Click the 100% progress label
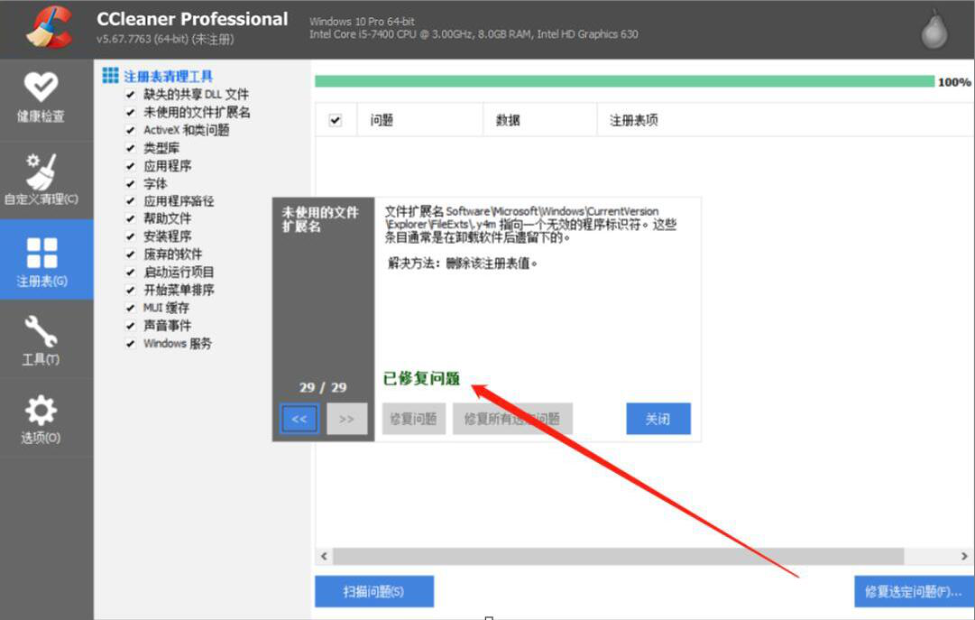This screenshot has width=975, height=620. (x=954, y=82)
